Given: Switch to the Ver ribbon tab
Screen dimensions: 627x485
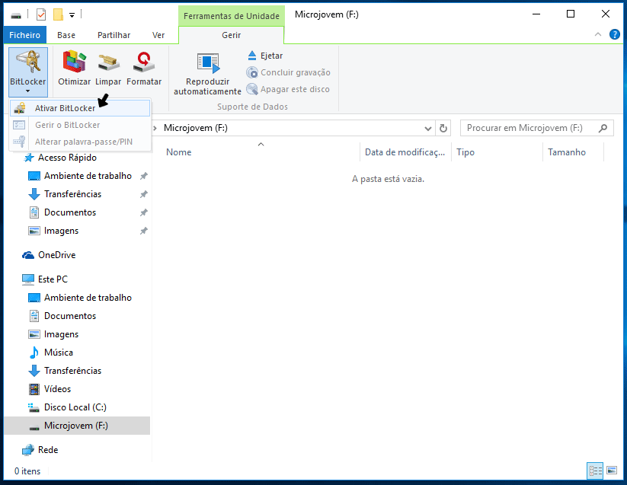Looking at the screenshot, I should click(x=158, y=35).
